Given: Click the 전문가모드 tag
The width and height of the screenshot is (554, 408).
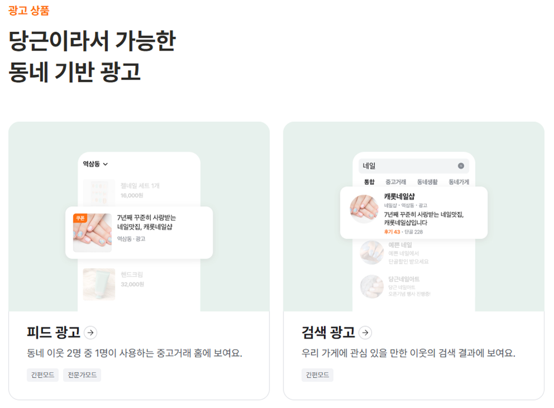Looking at the screenshot, I should coord(82,375).
